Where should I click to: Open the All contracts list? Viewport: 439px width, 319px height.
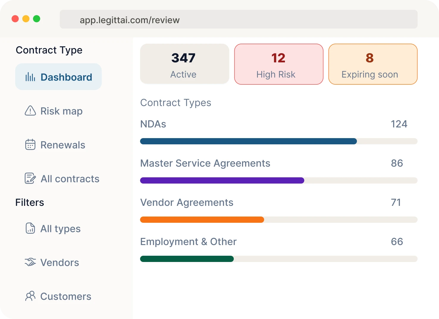[x=70, y=179]
